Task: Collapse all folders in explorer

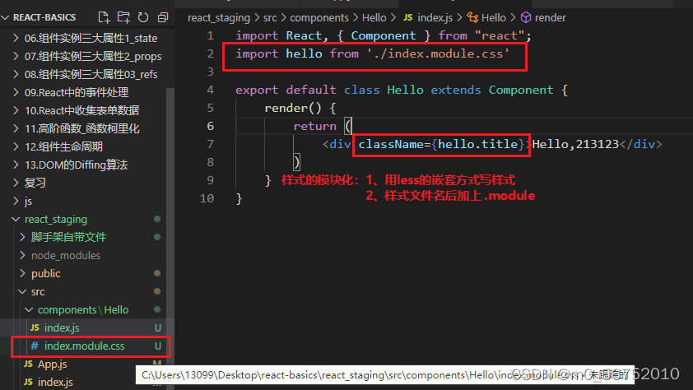Action: pyautogui.click(x=163, y=17)
